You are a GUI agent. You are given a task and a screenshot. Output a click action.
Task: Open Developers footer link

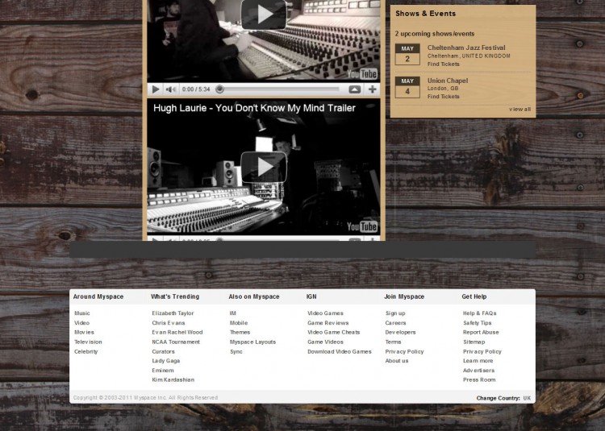(400, 332)
